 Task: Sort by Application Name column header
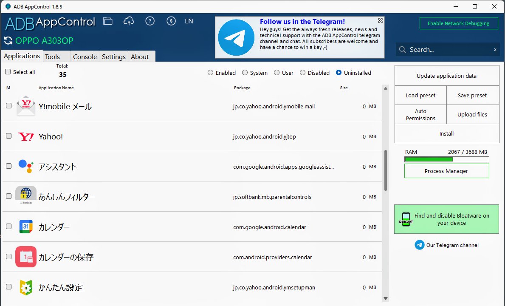56,88
